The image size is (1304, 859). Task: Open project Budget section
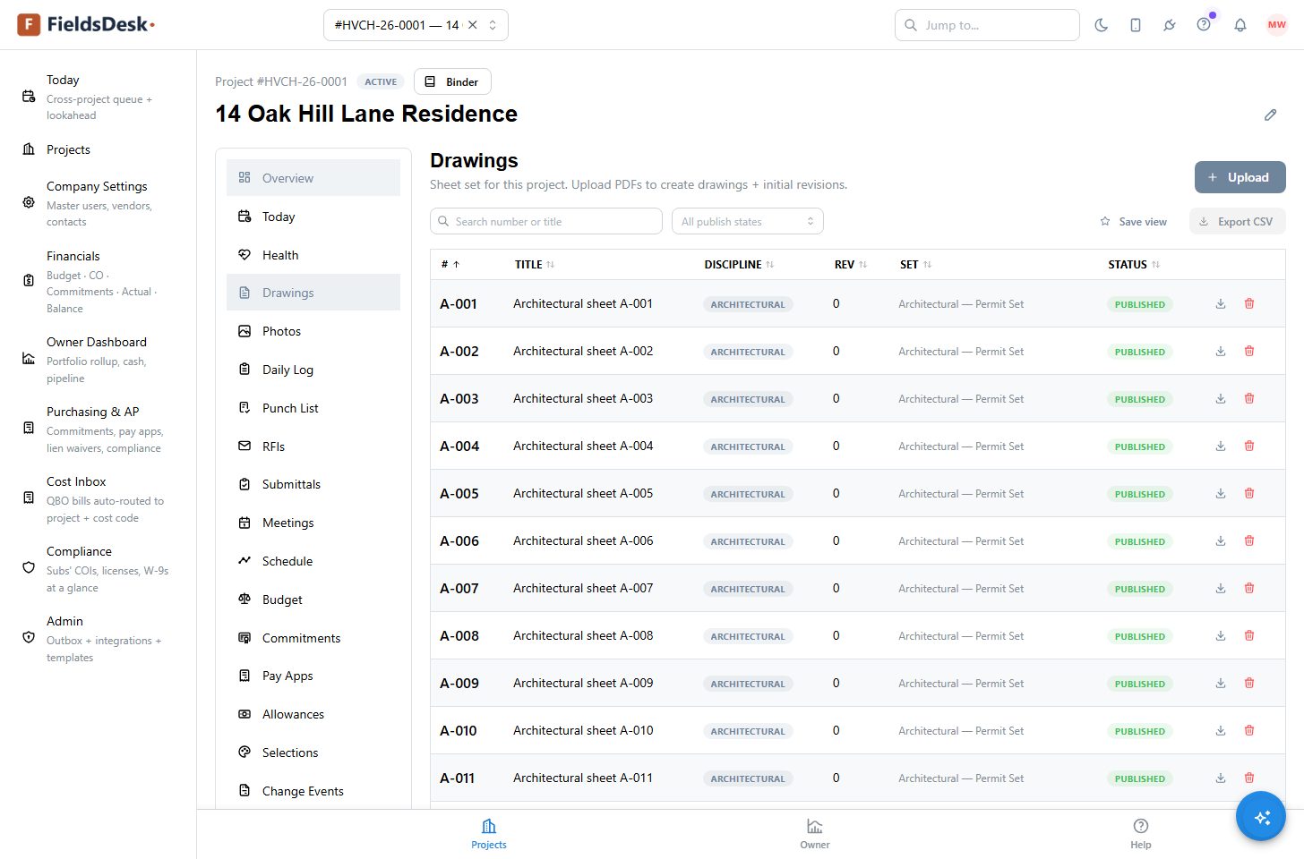click(x=313, y=600)
